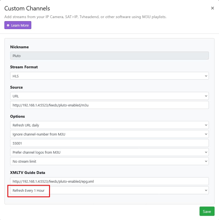Click the Learn More button
Image resolution: width=219 pixels, height=220 pixels.
(18, 25)
